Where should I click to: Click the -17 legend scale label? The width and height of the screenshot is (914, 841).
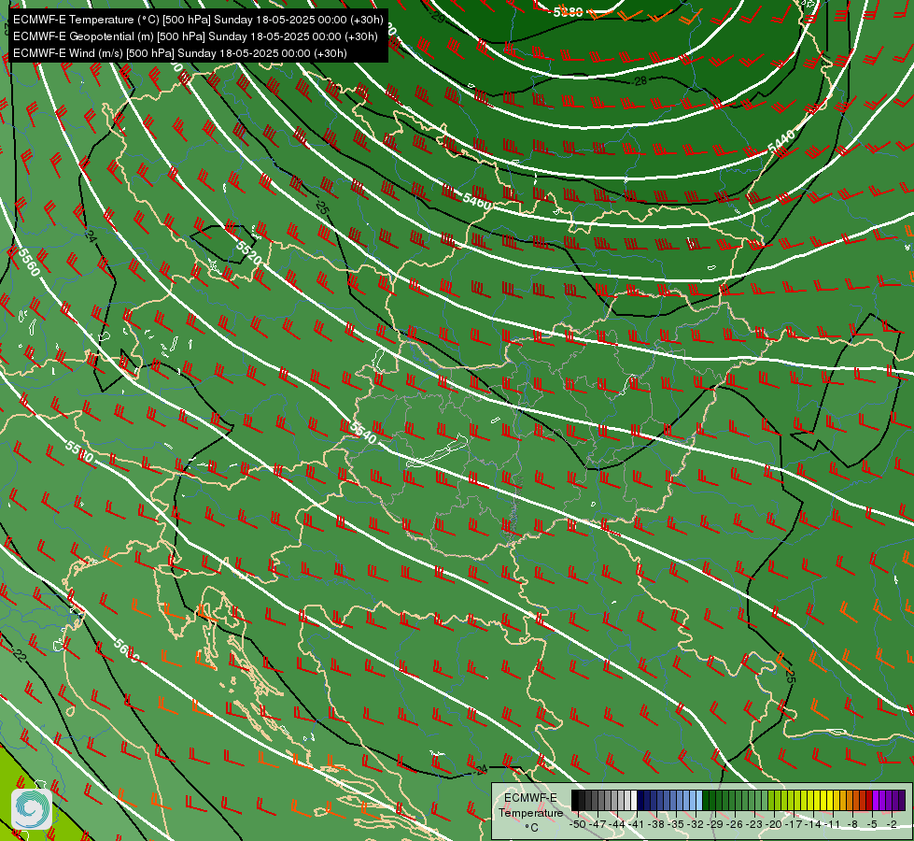(794, 825)
